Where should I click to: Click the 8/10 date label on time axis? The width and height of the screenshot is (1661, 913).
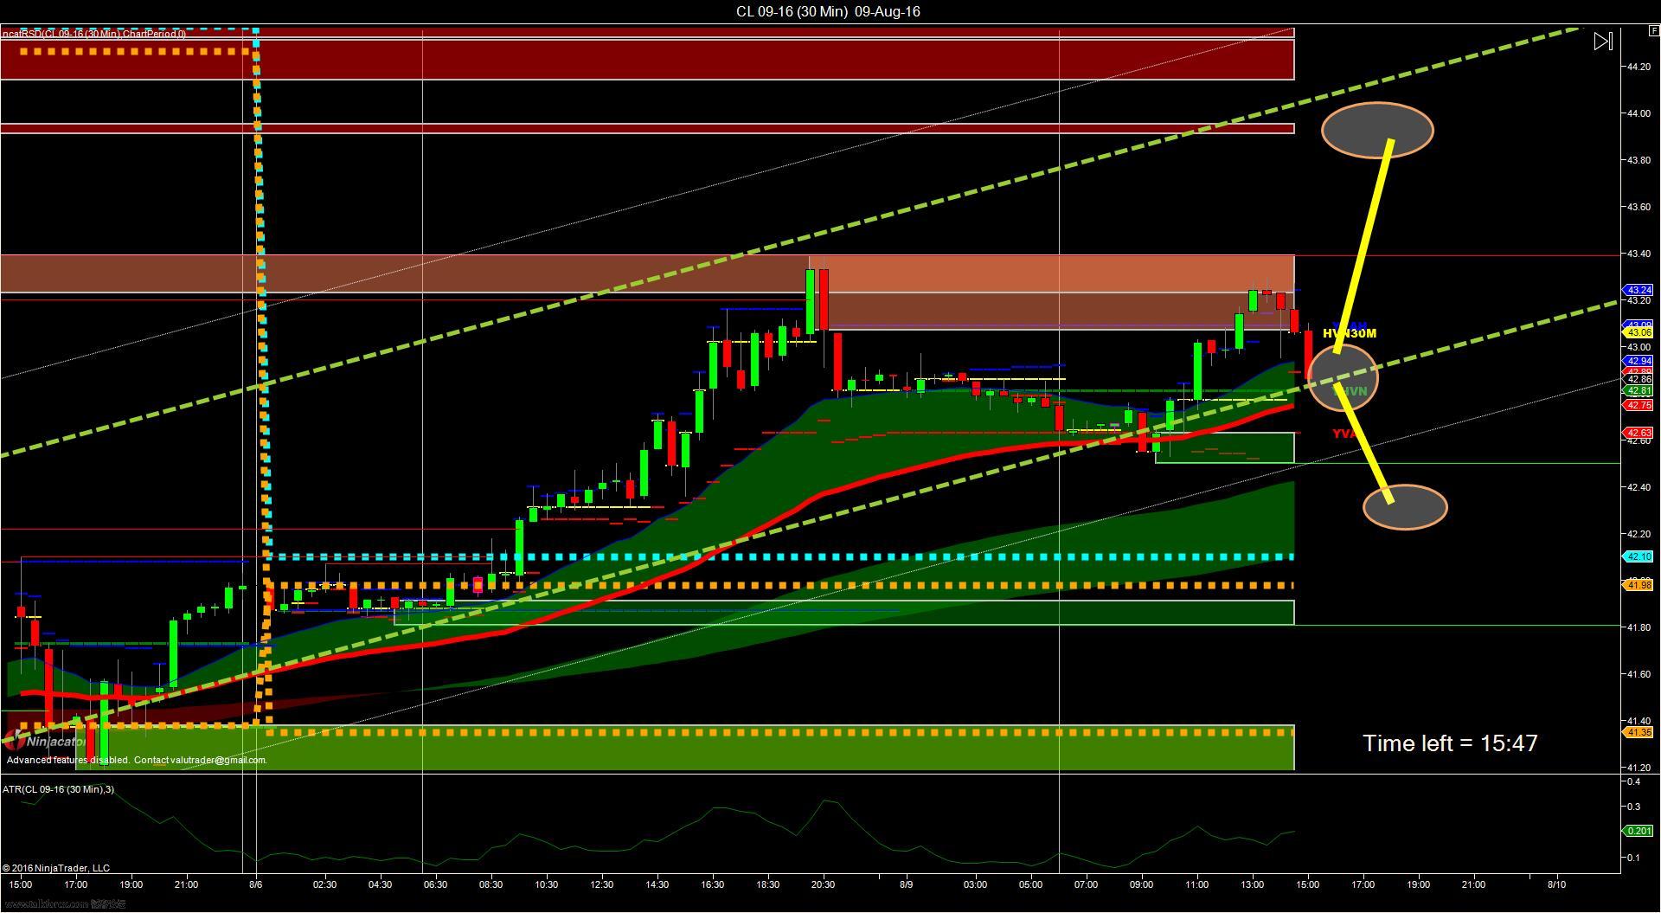[1556, 884]
